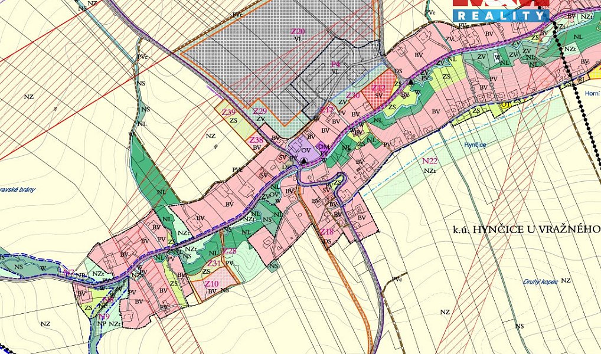The height and width of the screenshot is (354, 601).
Task: Select the N9 zone label
Action: [x=104, y=317]
